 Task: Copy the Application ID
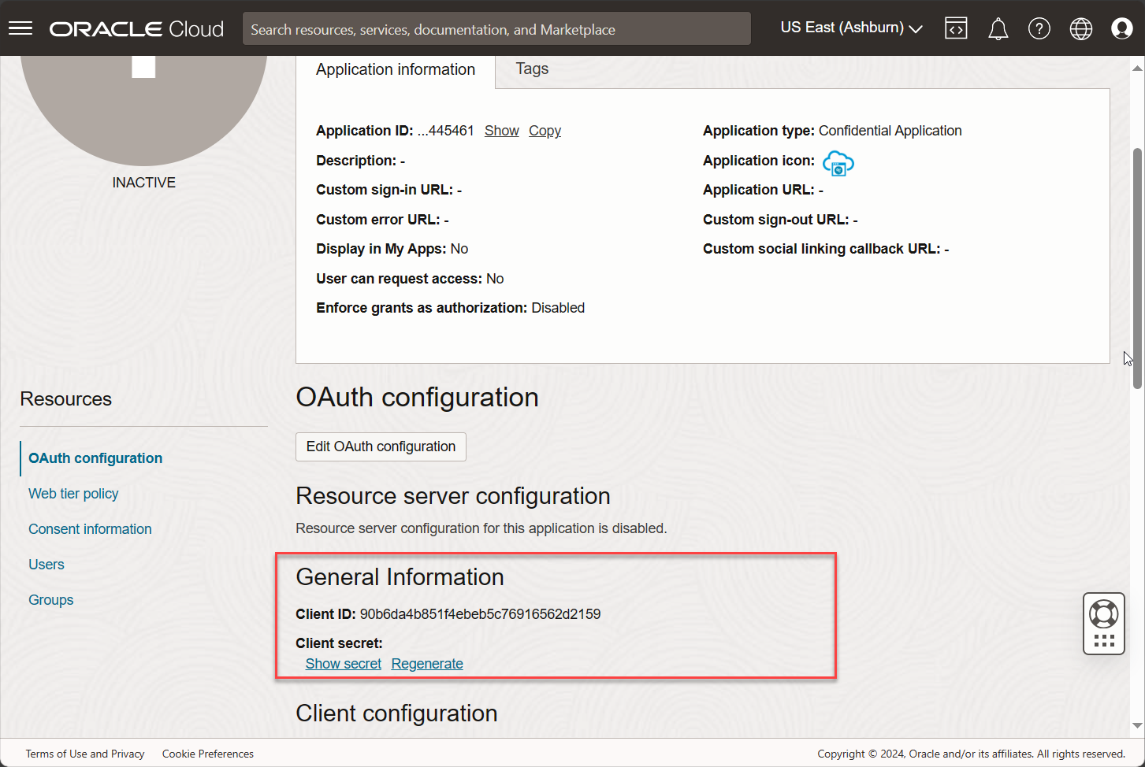click(545, 131)
